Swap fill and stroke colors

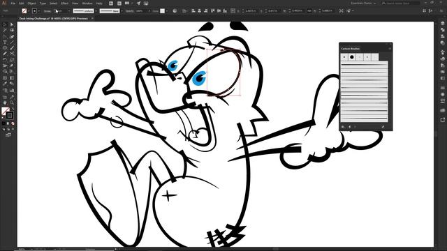pos(13,109)
